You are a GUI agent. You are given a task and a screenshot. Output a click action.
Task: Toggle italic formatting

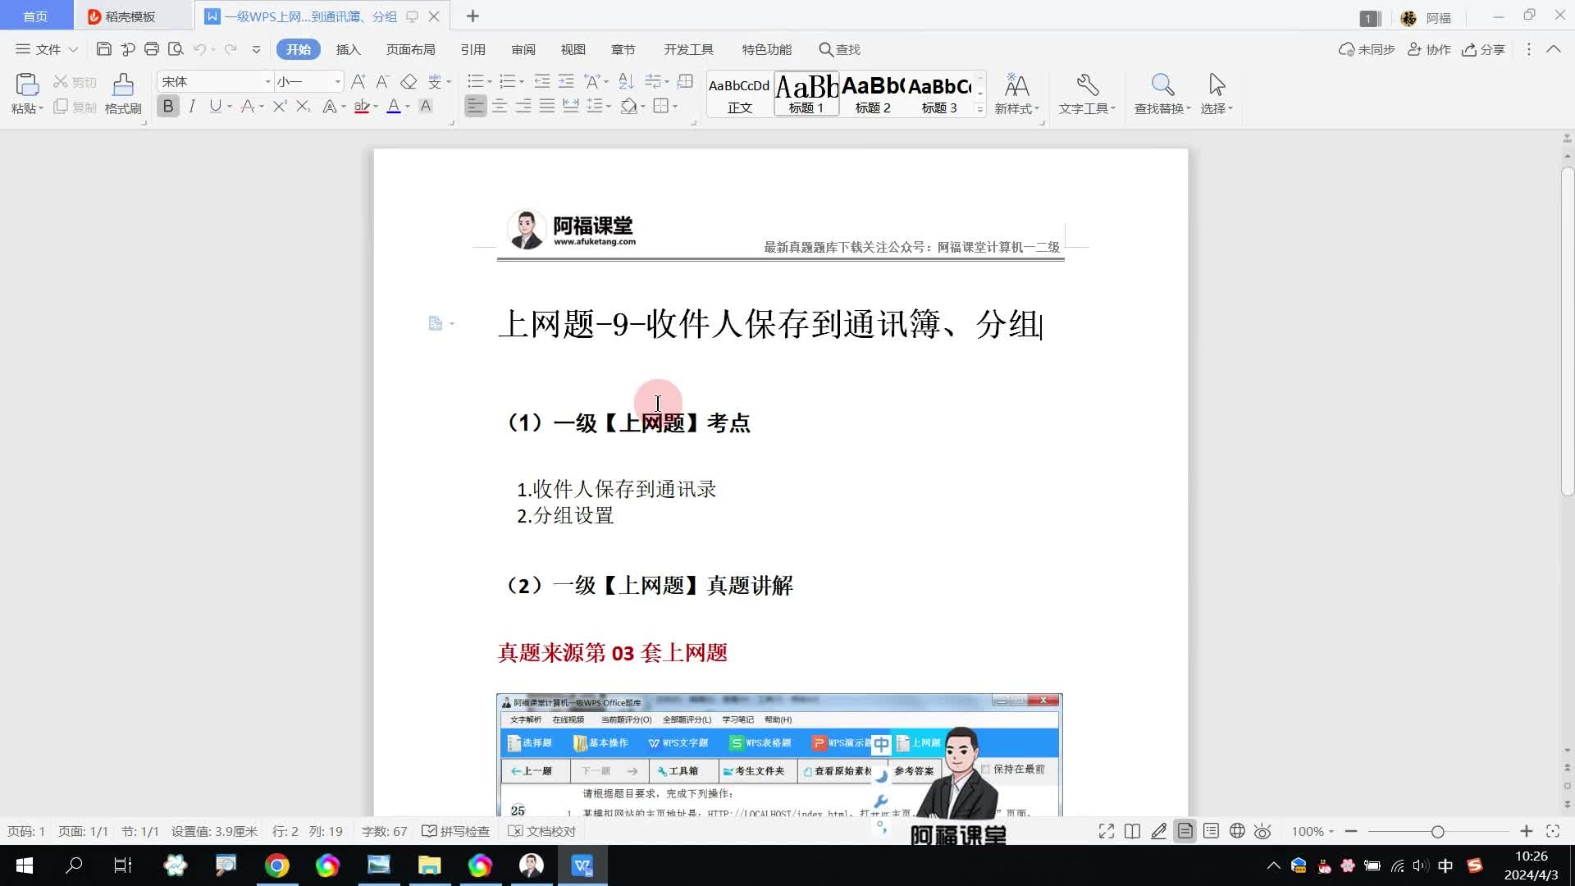point(192,106)
